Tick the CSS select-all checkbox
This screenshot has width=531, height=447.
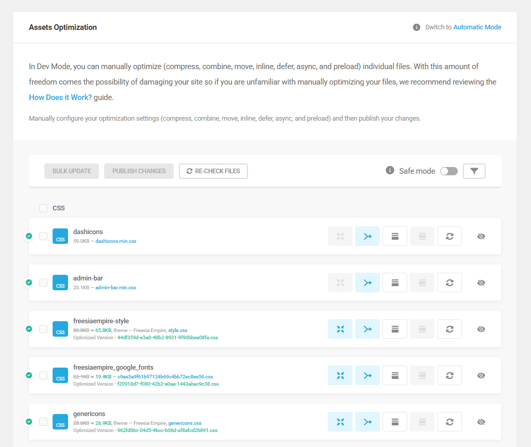[43, 208]
